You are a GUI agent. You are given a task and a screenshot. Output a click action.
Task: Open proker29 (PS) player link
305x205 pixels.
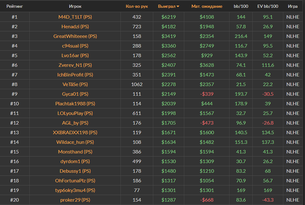75,200
